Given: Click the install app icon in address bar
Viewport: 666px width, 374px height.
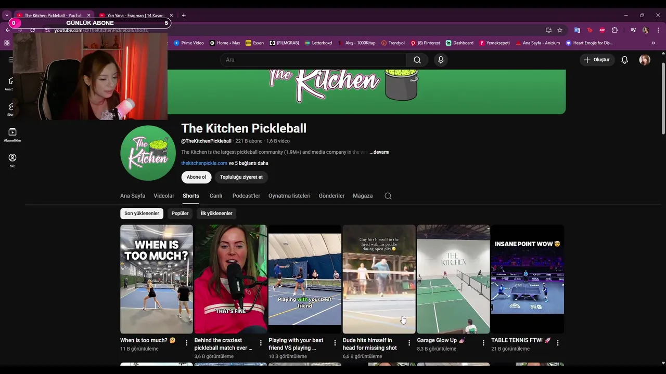Looking at the screenshot, I should pos(548,30).
